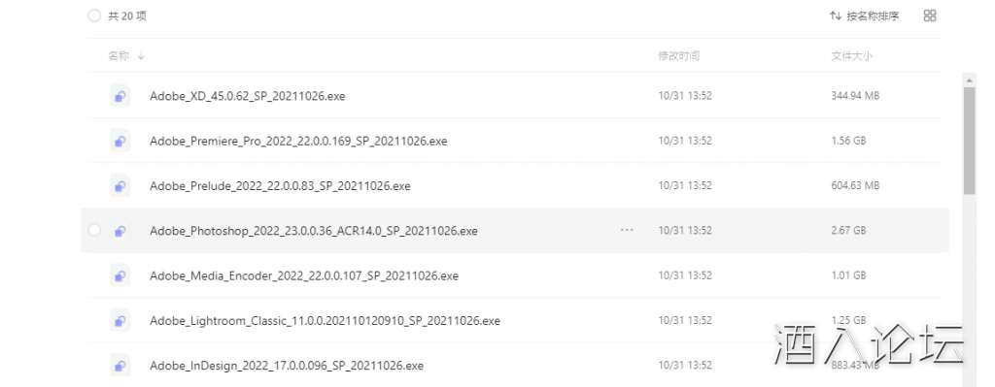Image resolution: width=995 pixels, height=387 pixels.
Task: Click the Adobe_XD file icon
Action: [x=120, y=96]
